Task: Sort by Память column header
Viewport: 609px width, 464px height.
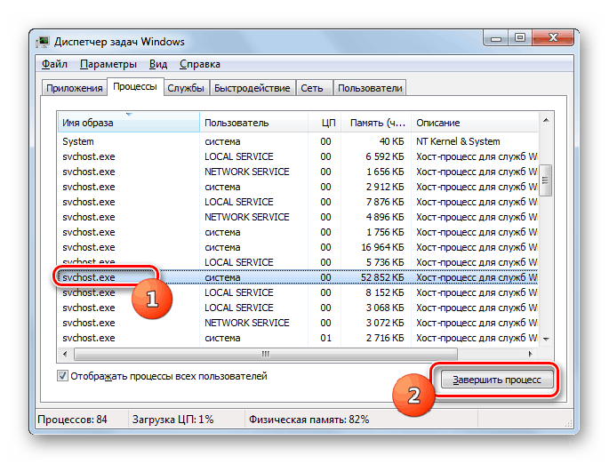Action: click(376, 123)
